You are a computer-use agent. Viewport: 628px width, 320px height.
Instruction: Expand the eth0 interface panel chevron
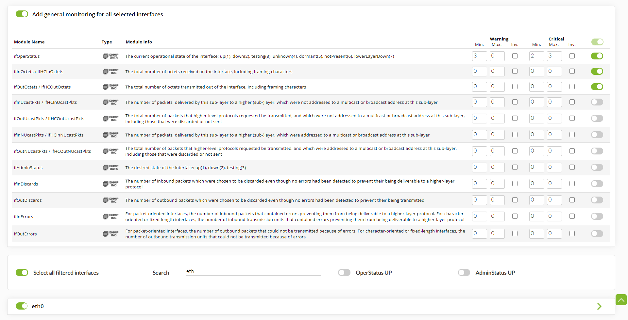coord(599,306)
